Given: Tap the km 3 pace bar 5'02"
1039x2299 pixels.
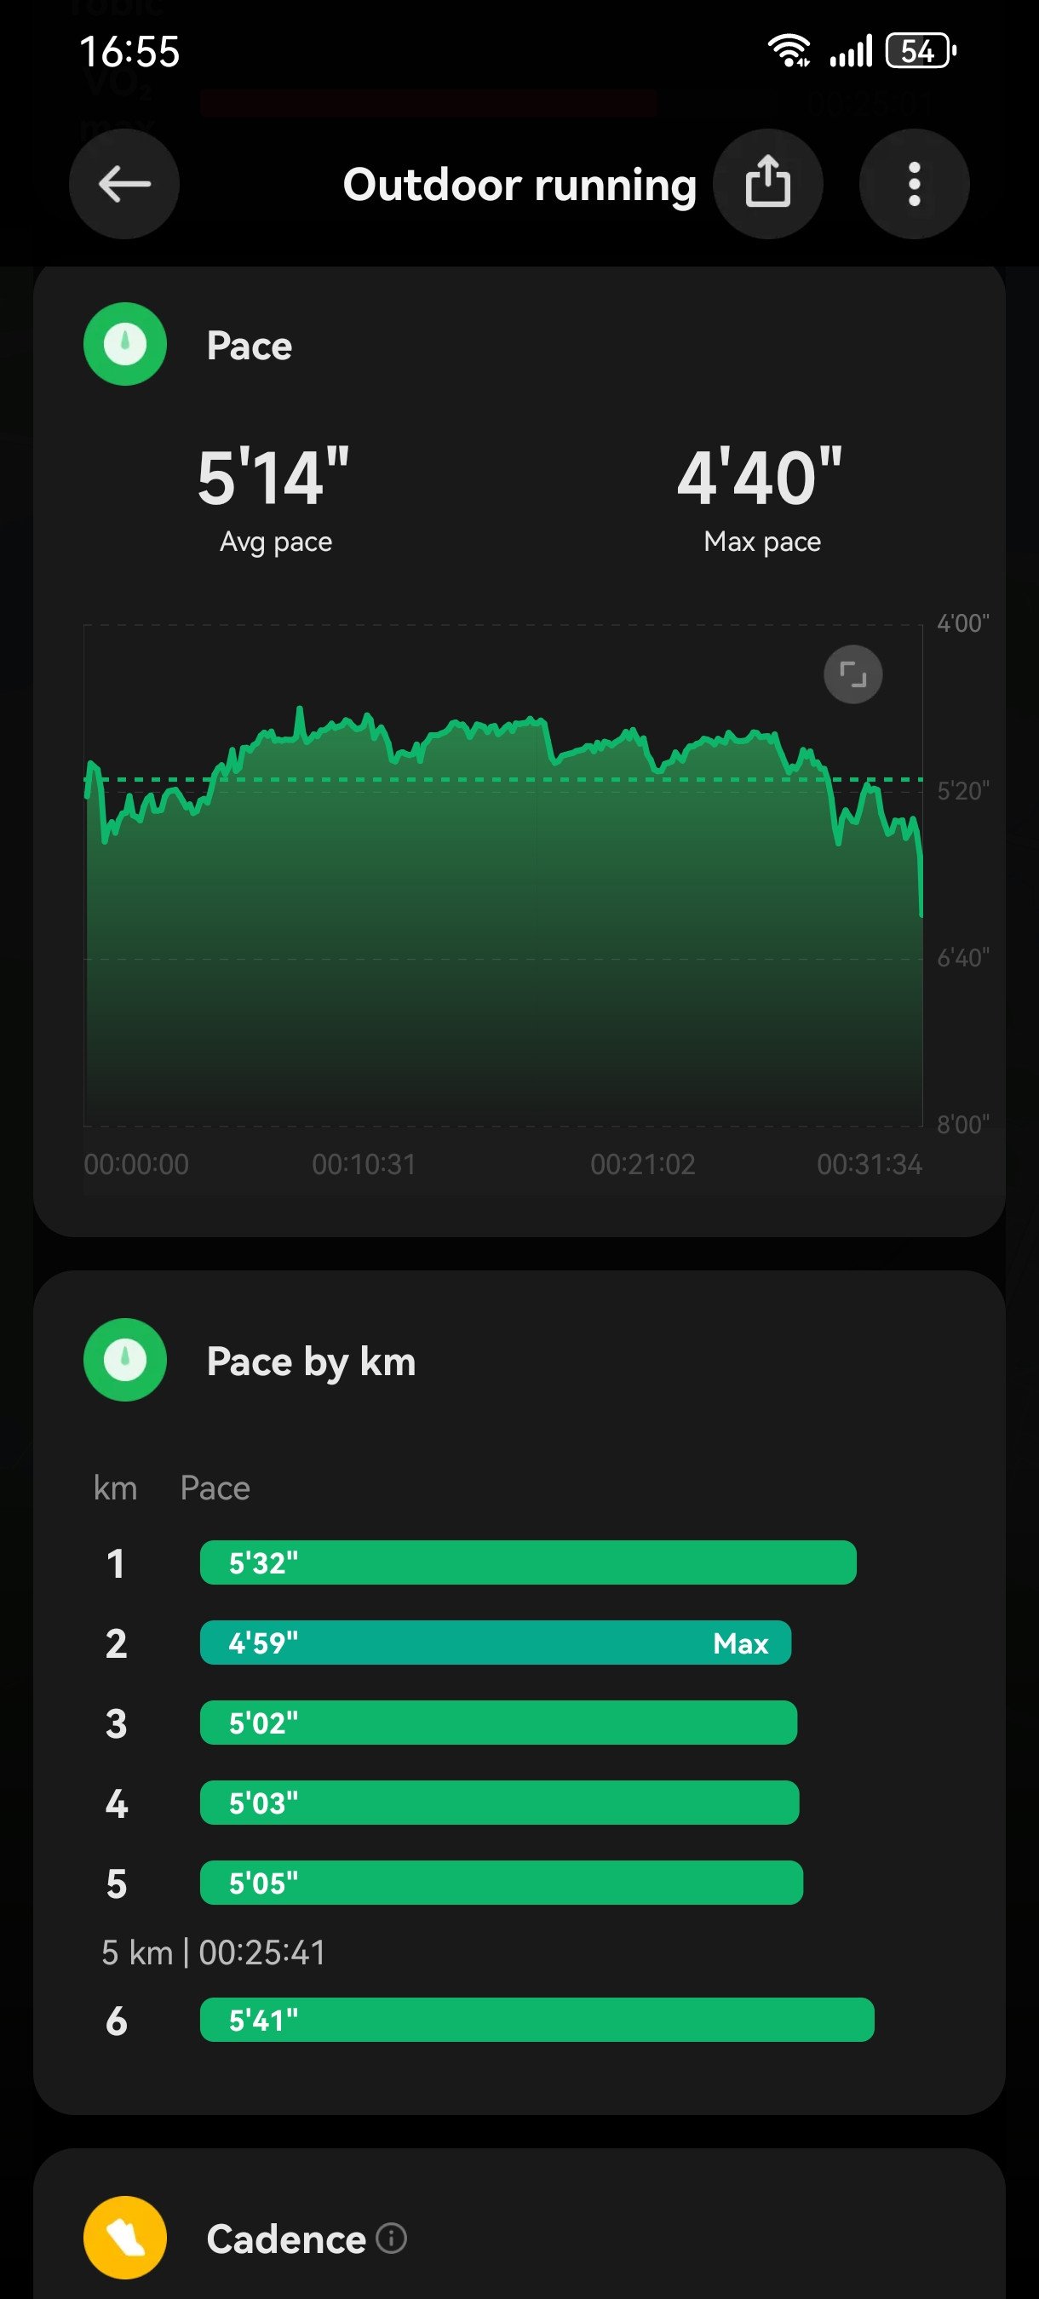Looking at the screenshot, I should tap(498, 1723).
